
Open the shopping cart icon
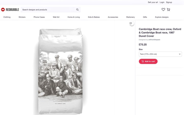click(168, 10)
